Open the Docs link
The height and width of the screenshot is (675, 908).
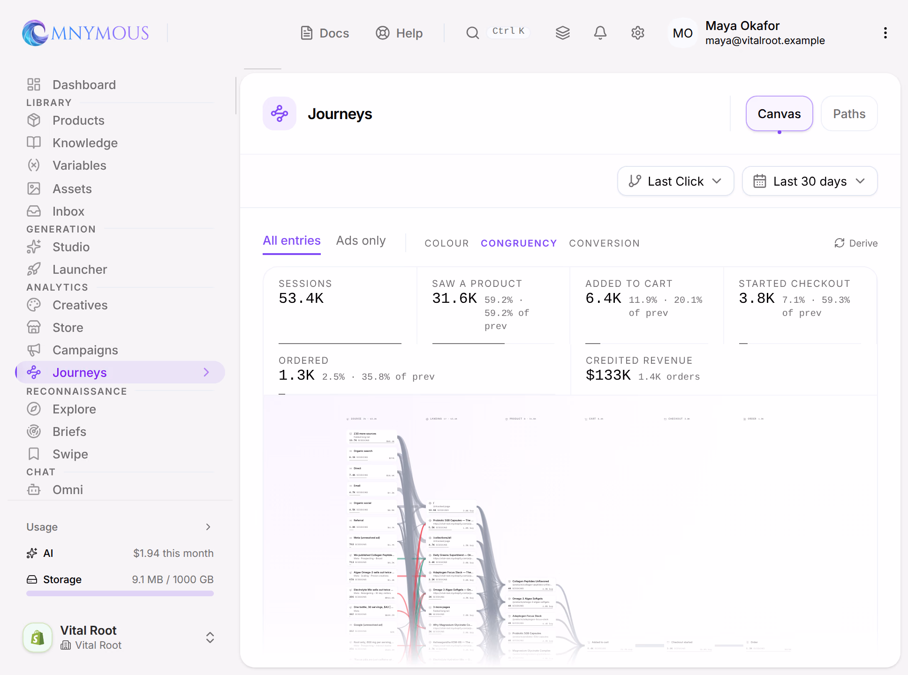point(325,33)
